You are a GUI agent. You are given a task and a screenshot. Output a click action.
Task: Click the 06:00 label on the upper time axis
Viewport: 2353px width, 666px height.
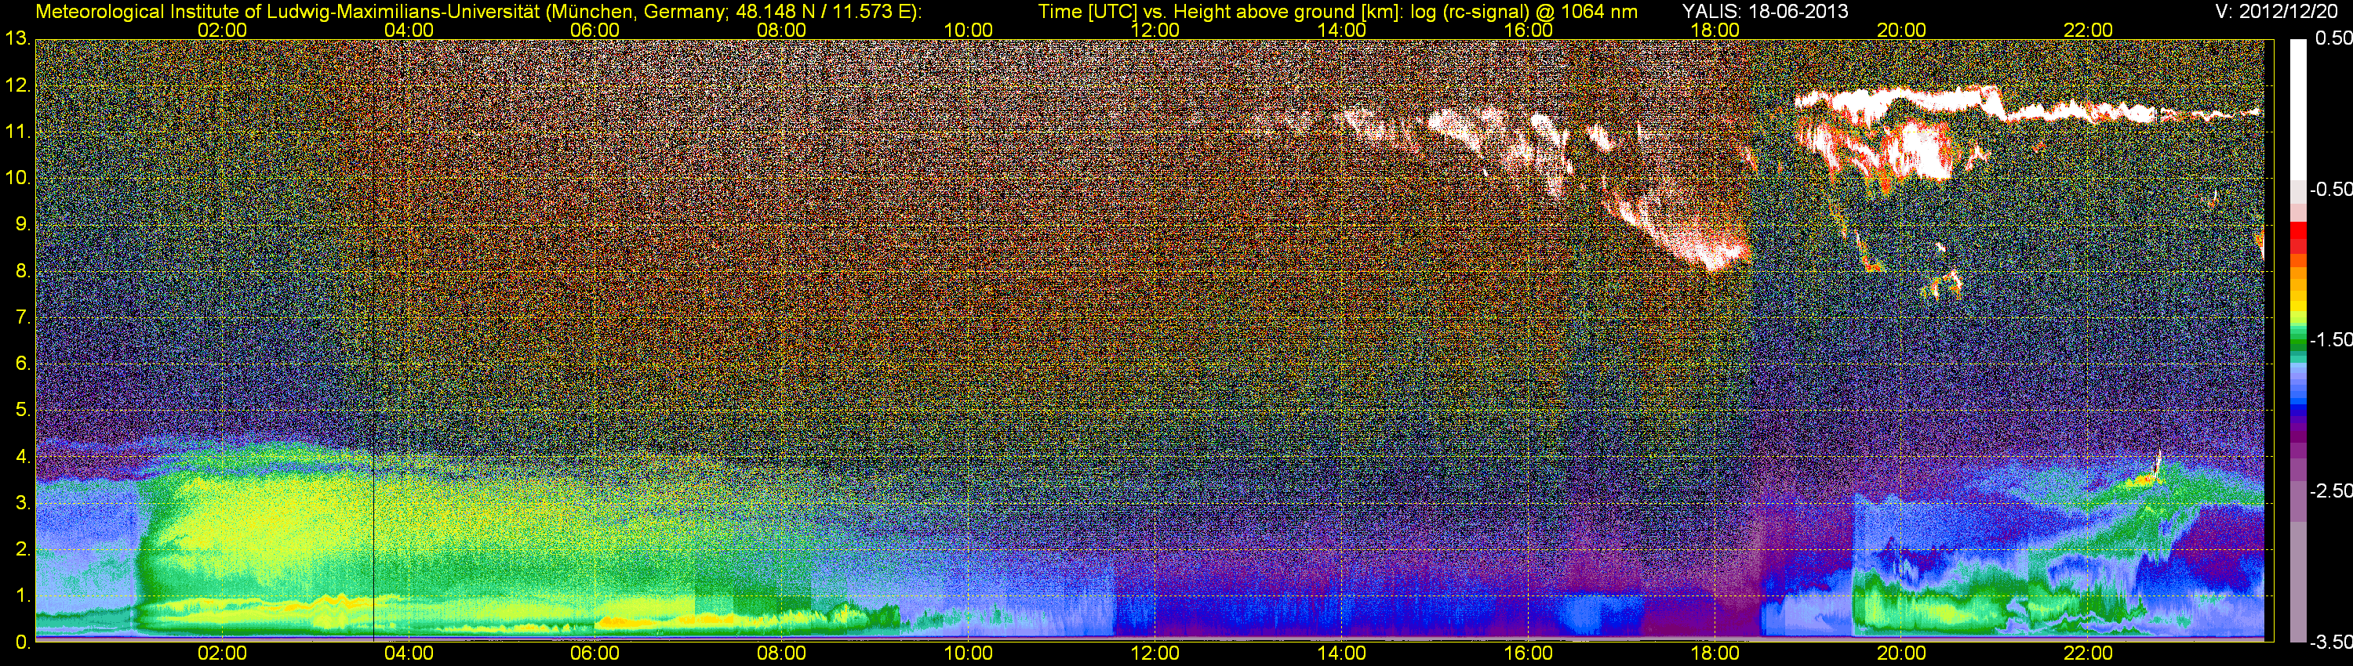coord(595,30)
